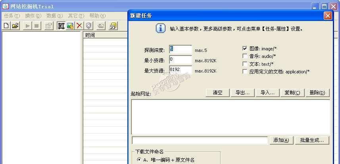
Task: Maximize the main 网站挖掘机 window
Action: [x=324, y=7]
